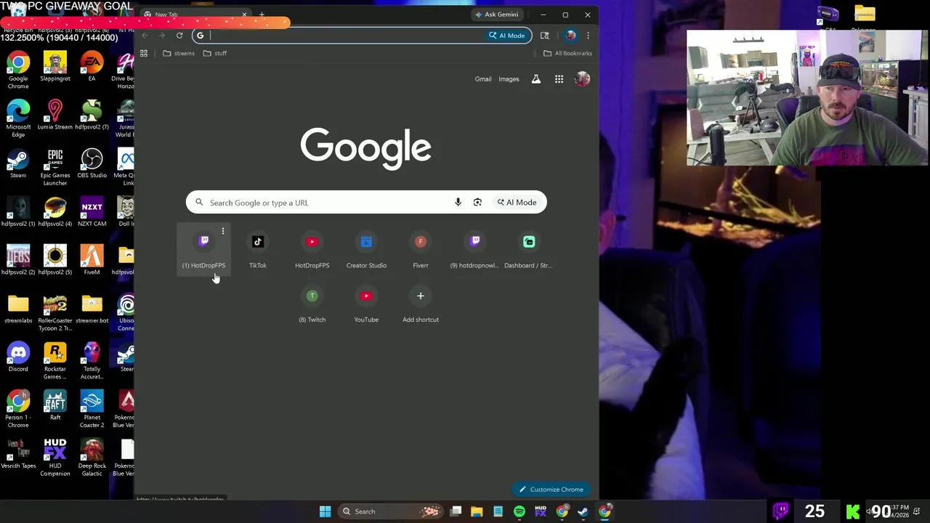
Task: Open Raft desktop shortcut
Action: pos(55,405)
